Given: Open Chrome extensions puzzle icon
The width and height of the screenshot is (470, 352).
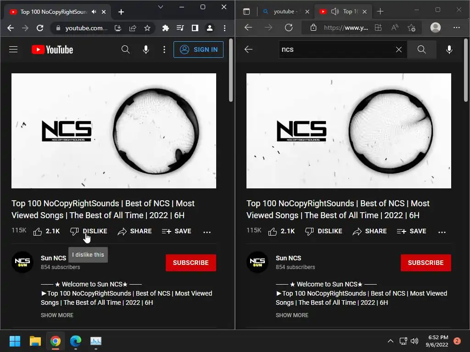Looking at the screenshot, I should pyautogui.click(x=165, y=28).
